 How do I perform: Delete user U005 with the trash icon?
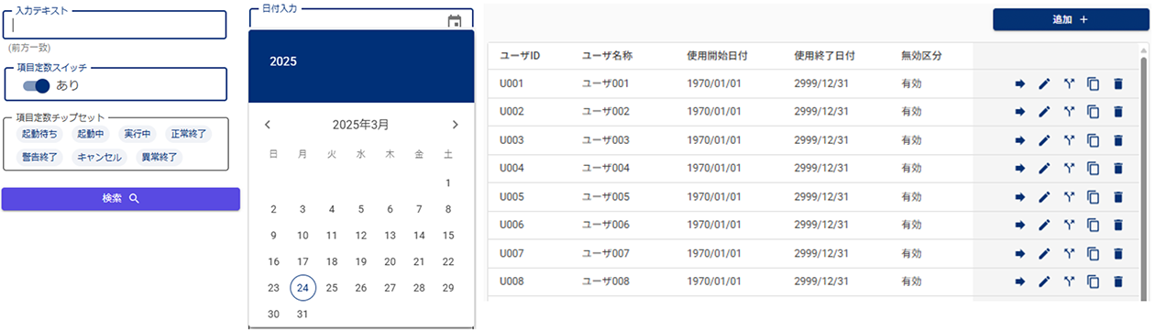pyautogui.click(x=1117, y=197)
